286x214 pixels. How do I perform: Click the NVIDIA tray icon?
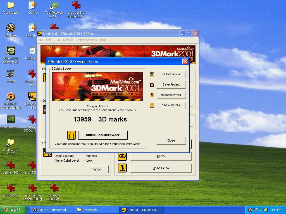click(x=265, y=210)
